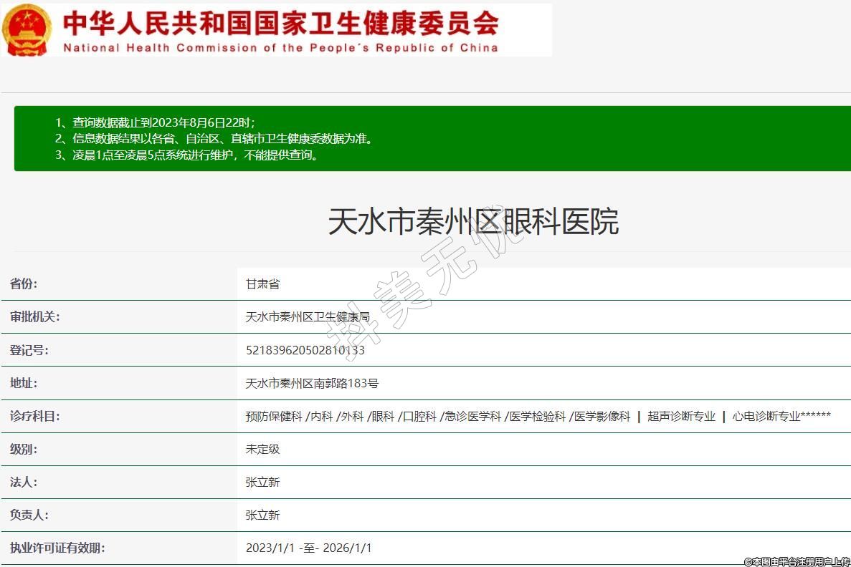This screenshot has height=567, width=851.
Task: Click the 诊疗科目 row label
Action: [x=34, y=416]
